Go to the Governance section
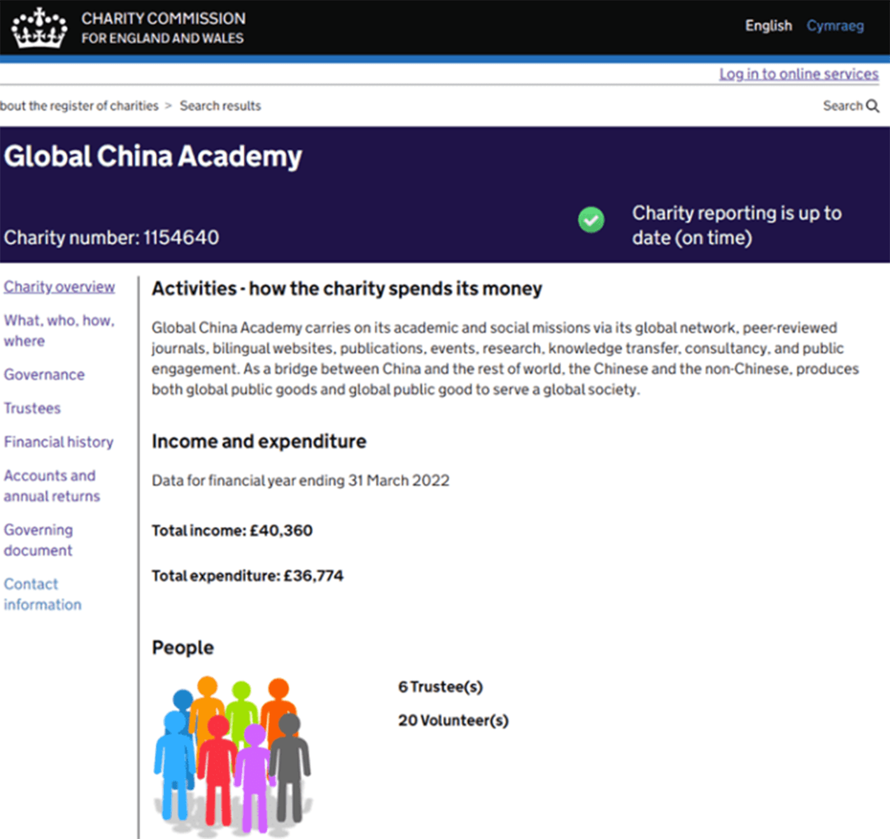This screenshot has width=890, height=839. [44, 375]
